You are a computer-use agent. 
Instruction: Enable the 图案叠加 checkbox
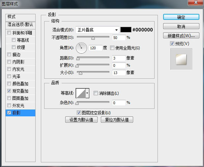coord(9,98)
